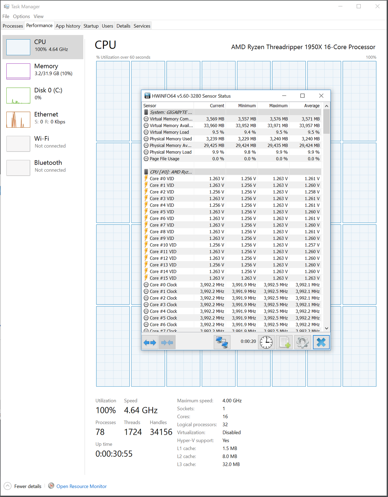Open the File menu

tap(6, 16)
